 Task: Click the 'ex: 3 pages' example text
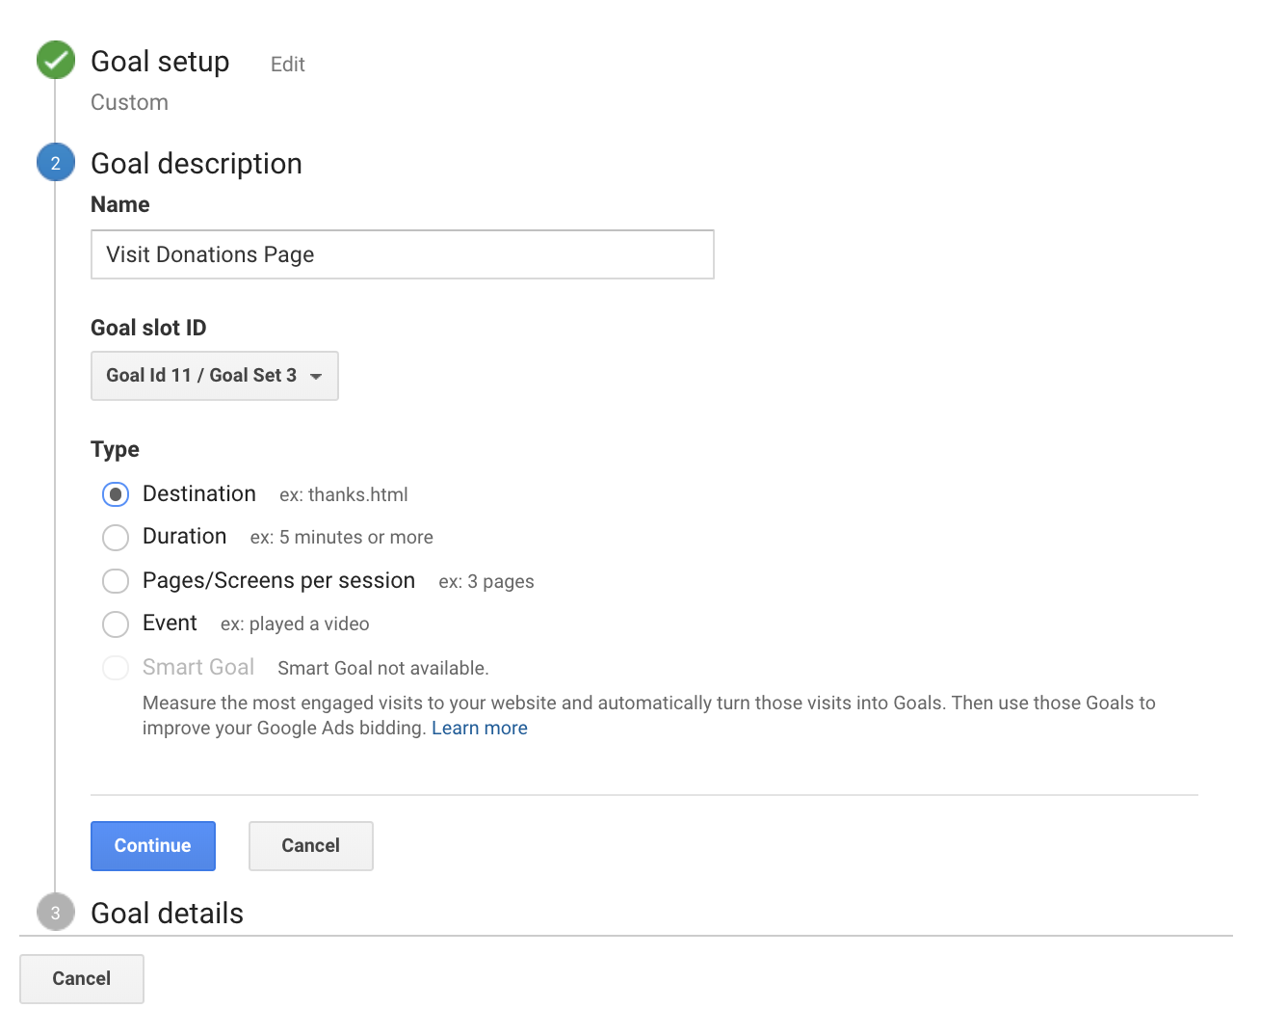pos(486,581)
